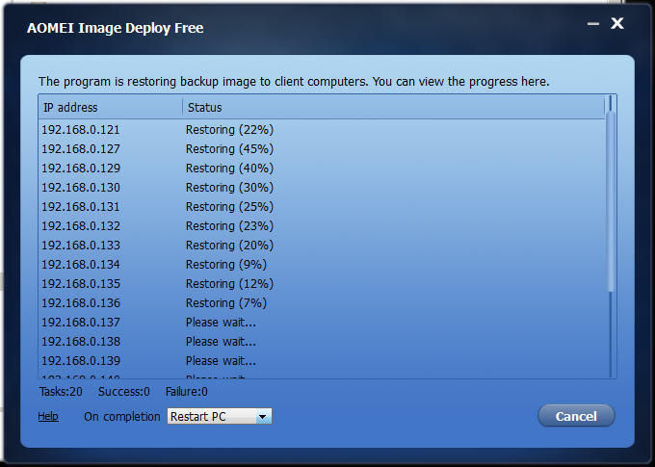This screenshot has width=655, height=467.
Task: Select row 192.168.0.133
Action: point(322,245)
